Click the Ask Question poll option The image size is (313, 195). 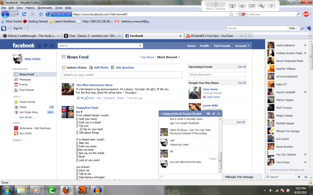122,67
